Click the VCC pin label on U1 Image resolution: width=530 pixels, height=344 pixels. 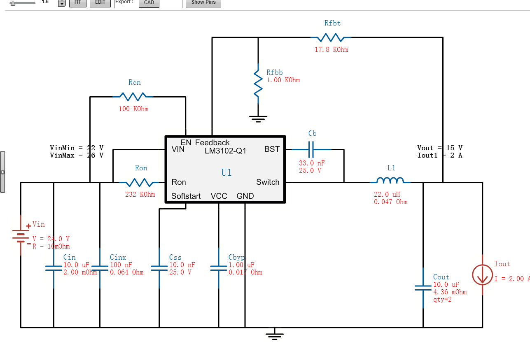[x=219, y=196]
